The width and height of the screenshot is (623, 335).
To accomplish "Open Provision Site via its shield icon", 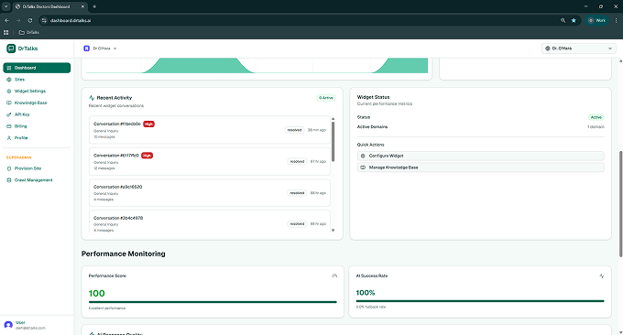I will click(9, 168).
